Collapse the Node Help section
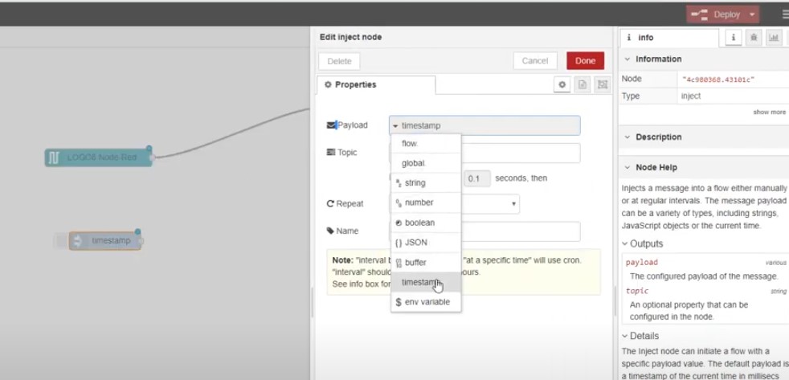The height and width of the screenshot is (380, 789). point(628,167)
